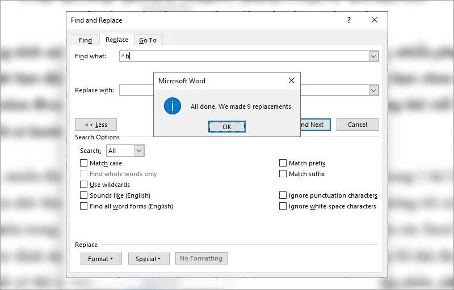This screenshot has height=290, width=454.
Task: Enable Ignore punctuation characters
Action: coord(283,195)
